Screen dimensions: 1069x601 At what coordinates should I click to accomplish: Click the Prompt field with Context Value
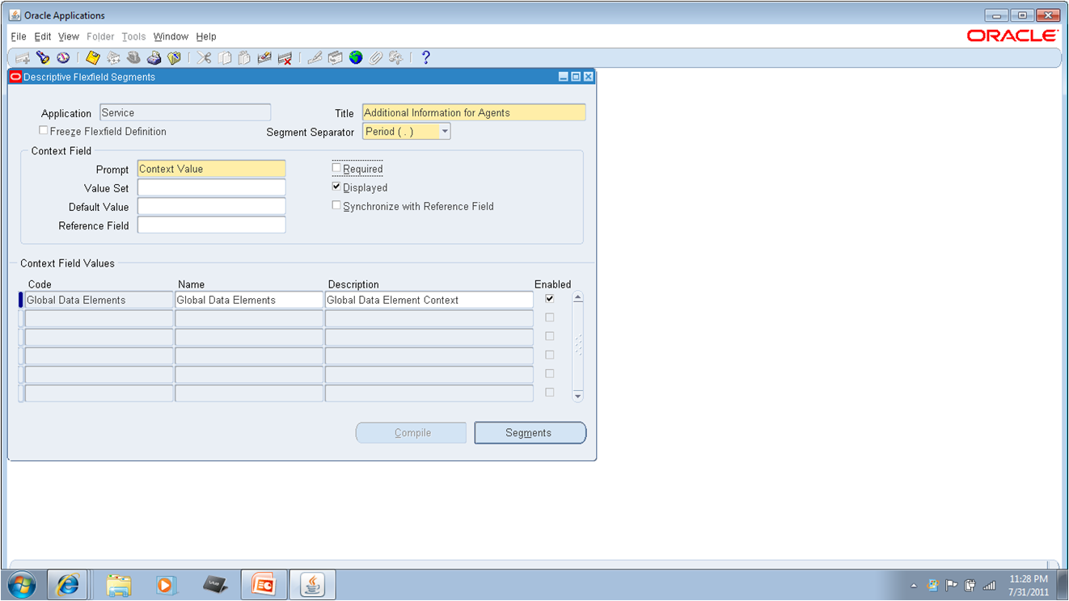tap(212, 169)
